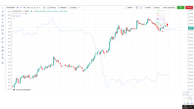The width and height of the screenshot is (194, 109).
Task: Switch to 30m timeframe
Action: tap(28, 8)
